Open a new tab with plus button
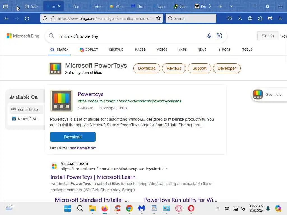Screen dimensions: 287x215 pyautogui.click(x=220, y=6)
